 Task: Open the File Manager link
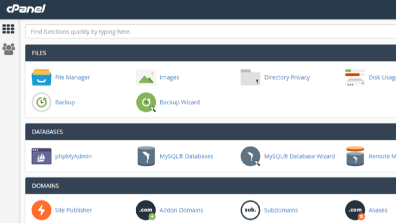pyautogui.click(x=72, y=77)
